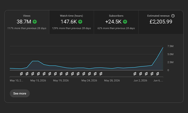Open the Shorts marker for Jun 5

(158, 74)
